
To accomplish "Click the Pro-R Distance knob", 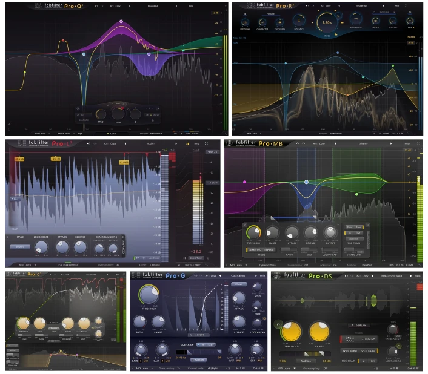I will point(299,20).
